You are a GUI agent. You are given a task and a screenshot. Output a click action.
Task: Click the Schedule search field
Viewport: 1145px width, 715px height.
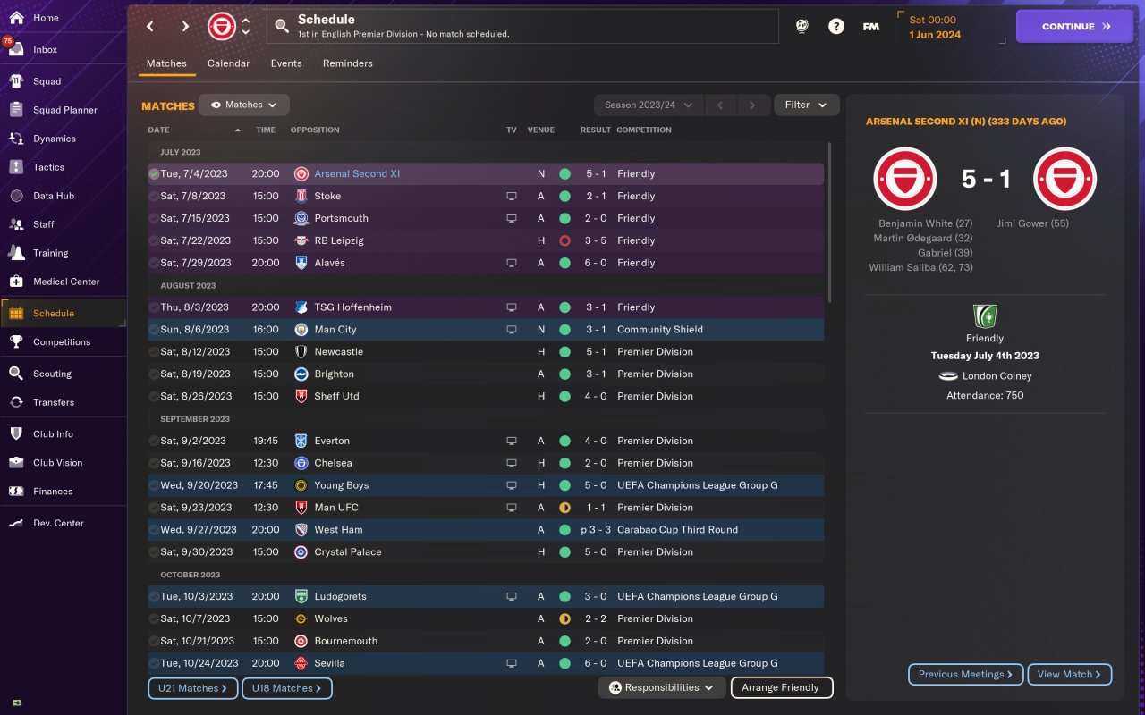point(522,26)
